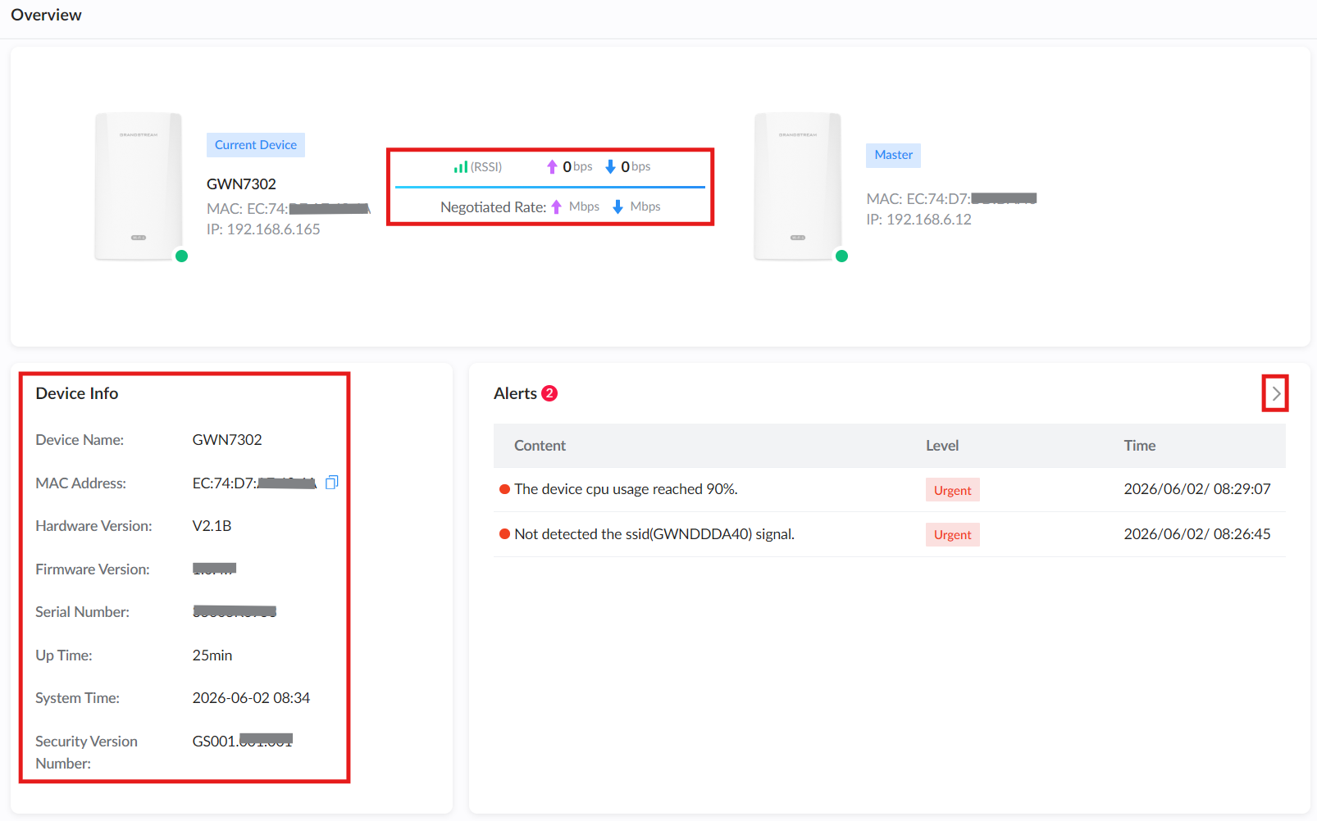Click the blue download arrow beside 0 bps
Viewport: 1317px width, 821px height.
pyautogui.click(x=610, y=167)
